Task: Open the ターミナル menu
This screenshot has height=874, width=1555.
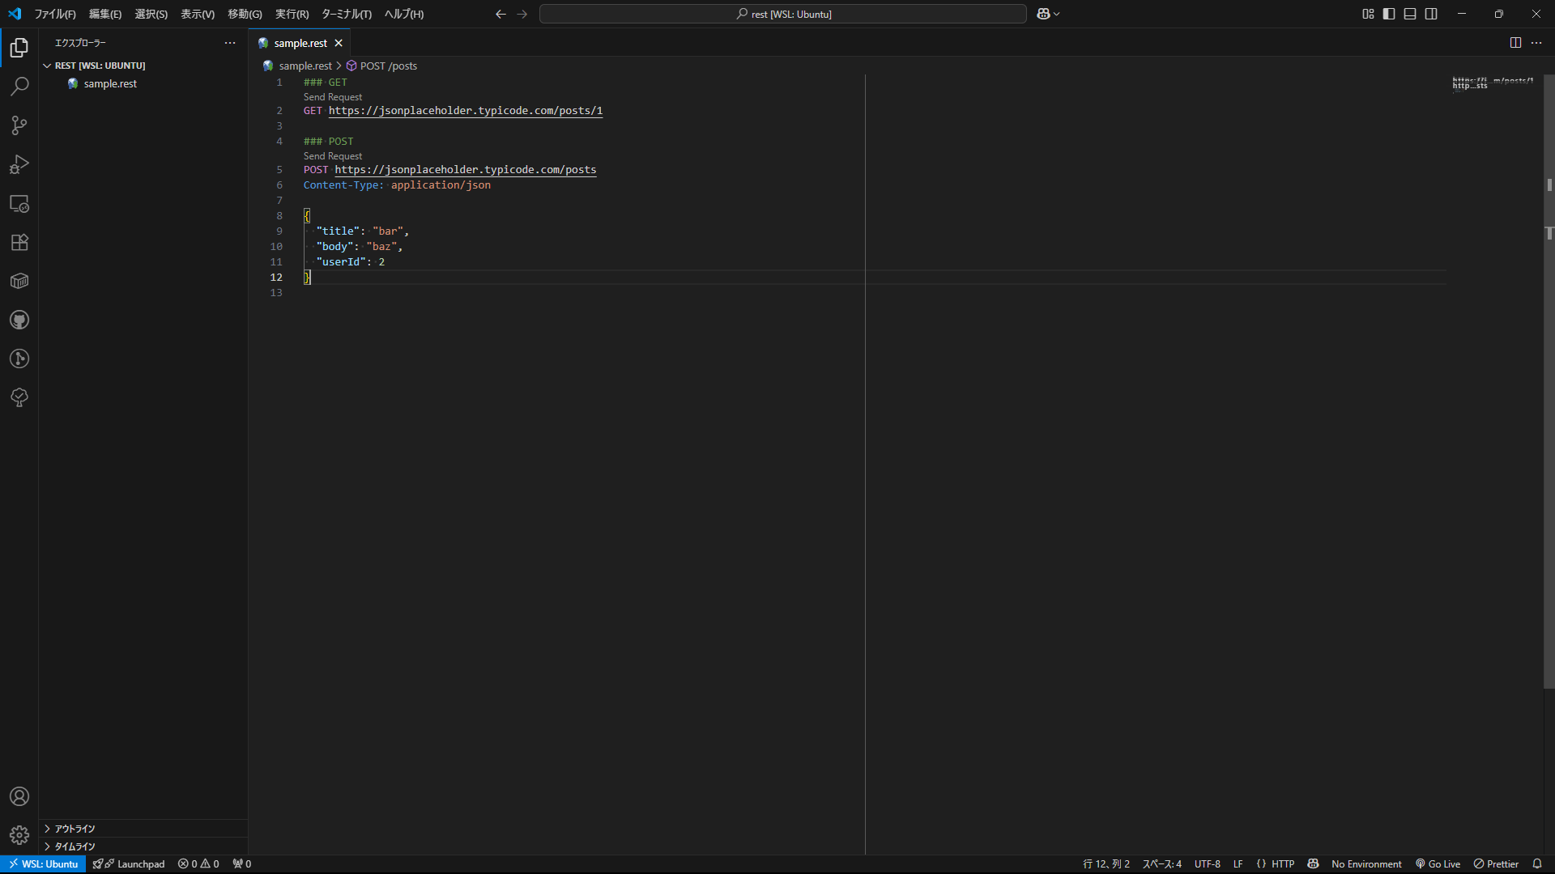Action: [x=347, y=14]
